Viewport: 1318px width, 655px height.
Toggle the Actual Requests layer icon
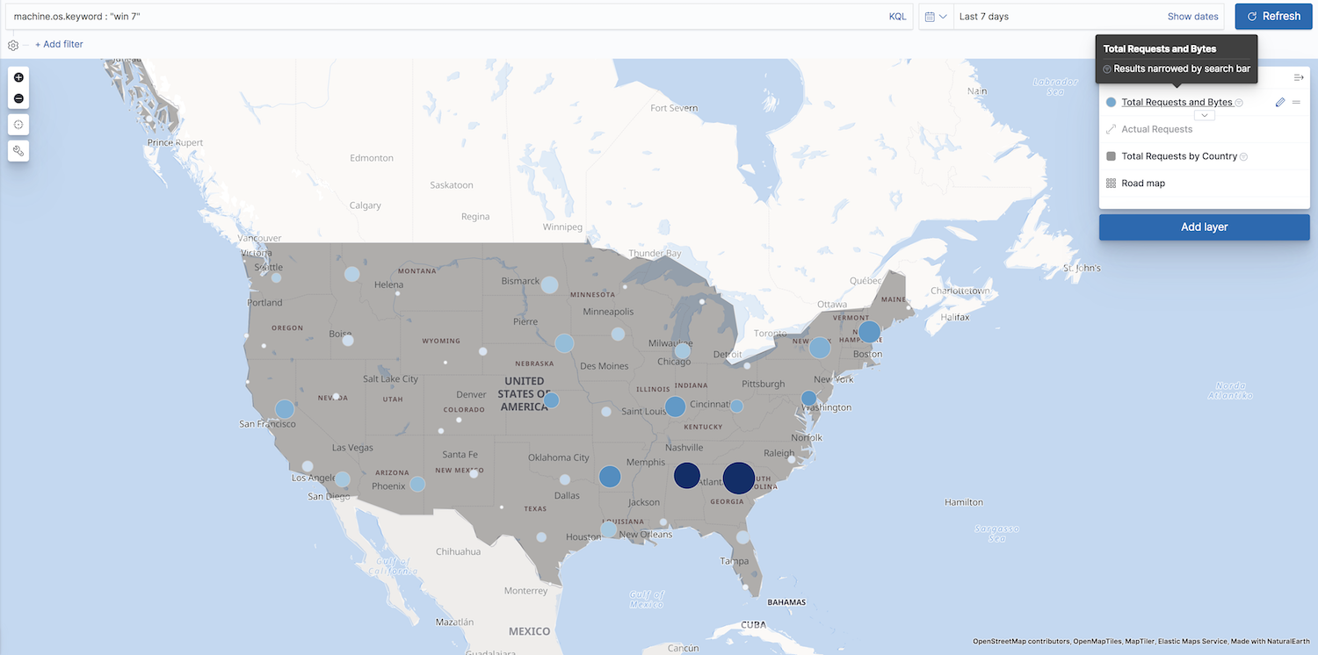(1111, 129)
